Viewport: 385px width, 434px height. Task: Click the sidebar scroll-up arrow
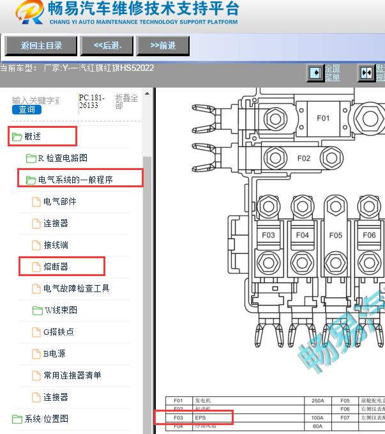click(x=147, y=93)
